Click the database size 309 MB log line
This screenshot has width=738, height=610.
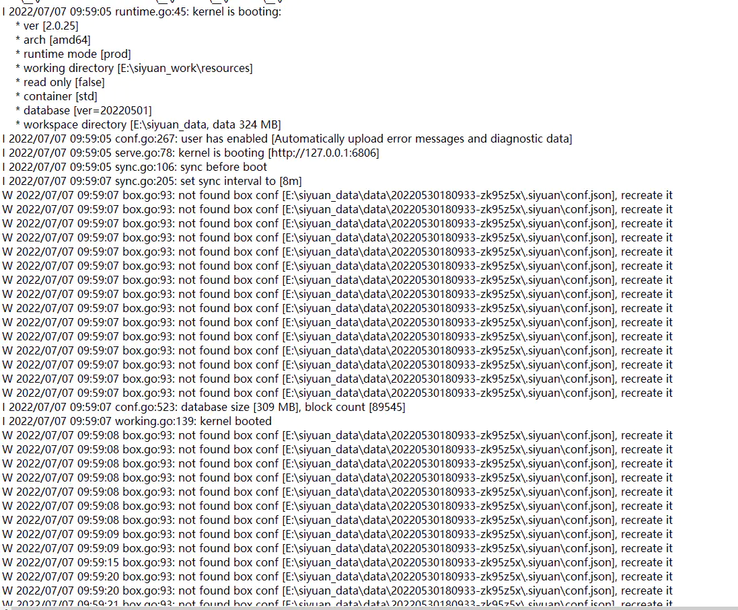tap(204, 407)
